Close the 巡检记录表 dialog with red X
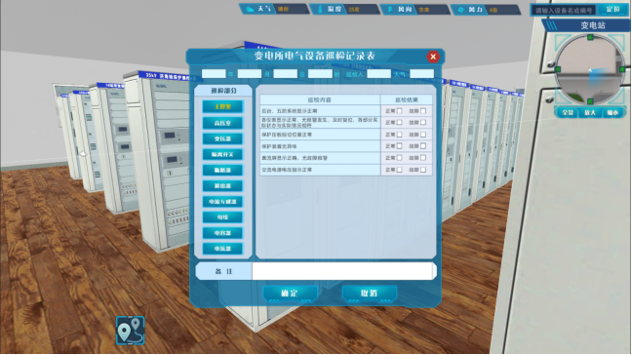This screenshot has width=632, height=355. (433, 57)
